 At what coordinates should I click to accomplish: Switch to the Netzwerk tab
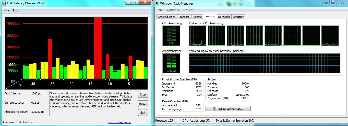(x=224, y=17)
